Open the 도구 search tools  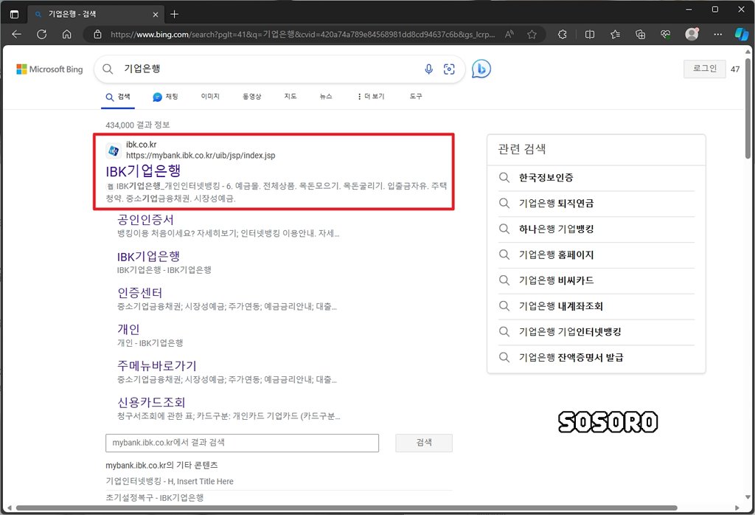(416, 97)
